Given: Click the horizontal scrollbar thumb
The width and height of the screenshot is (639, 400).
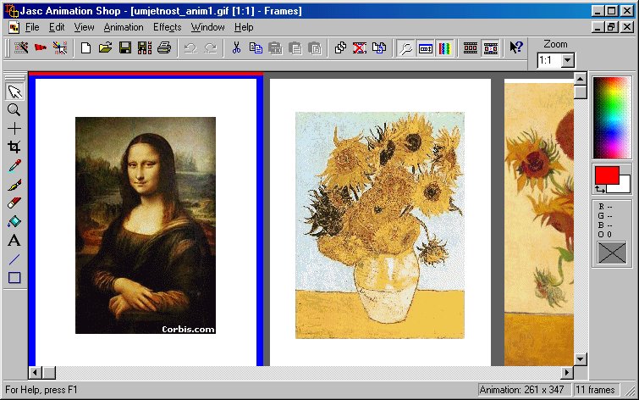Looking at the screenshot, I should click(x=49, y=372).
